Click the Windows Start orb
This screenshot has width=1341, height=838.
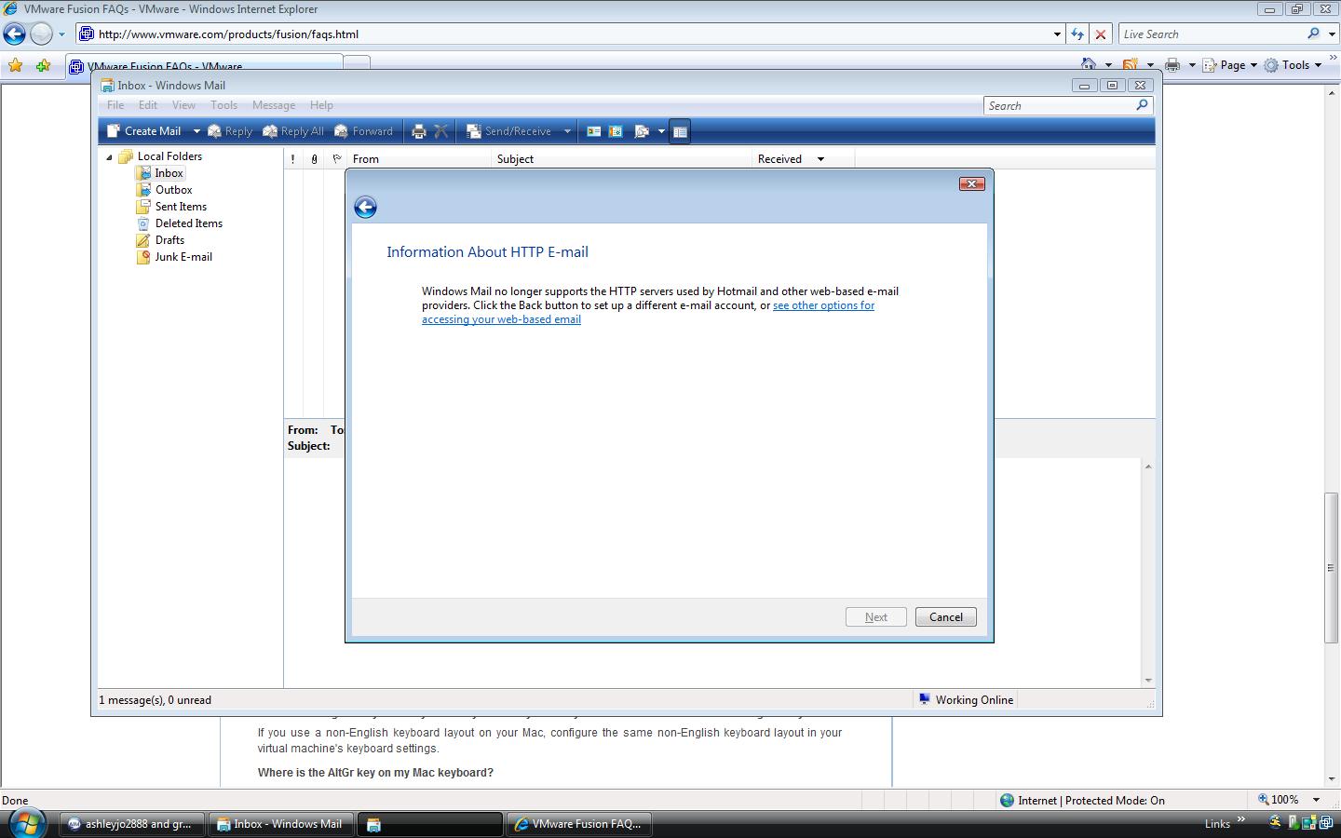click(x=25, y=823)
